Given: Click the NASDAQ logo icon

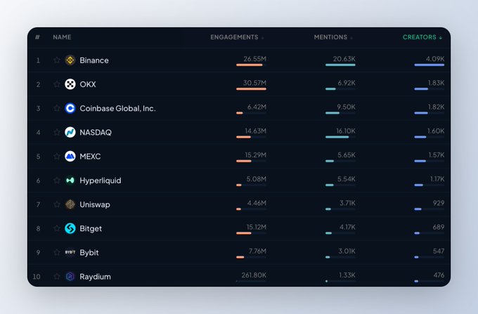Looking at the screenshot, I should (70, 132).
